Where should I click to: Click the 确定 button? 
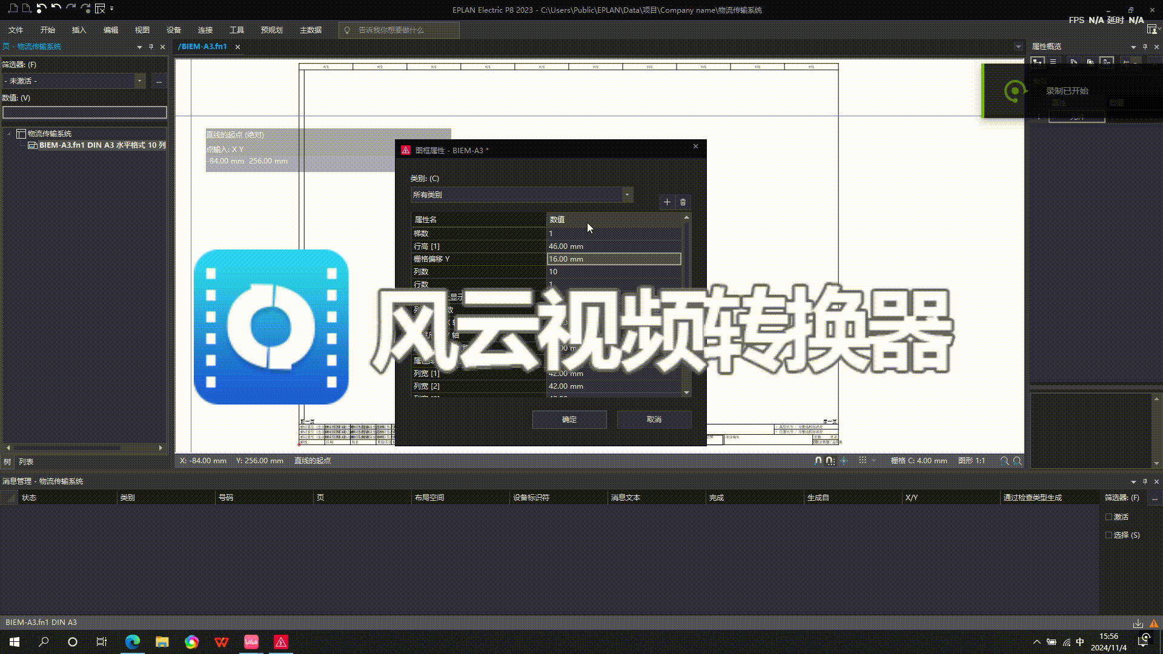coord(569,420)
